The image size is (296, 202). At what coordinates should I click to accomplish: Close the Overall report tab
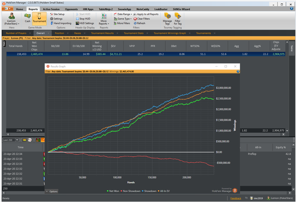click(x=48, y=33)
